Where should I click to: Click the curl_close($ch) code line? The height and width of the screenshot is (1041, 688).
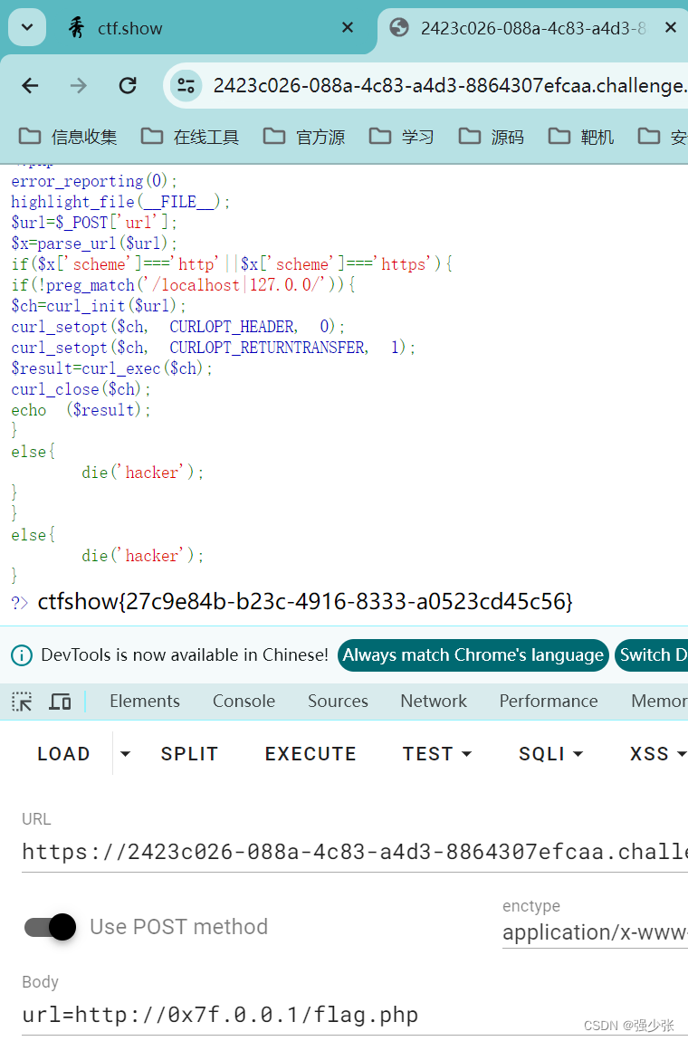coord(81,389)
